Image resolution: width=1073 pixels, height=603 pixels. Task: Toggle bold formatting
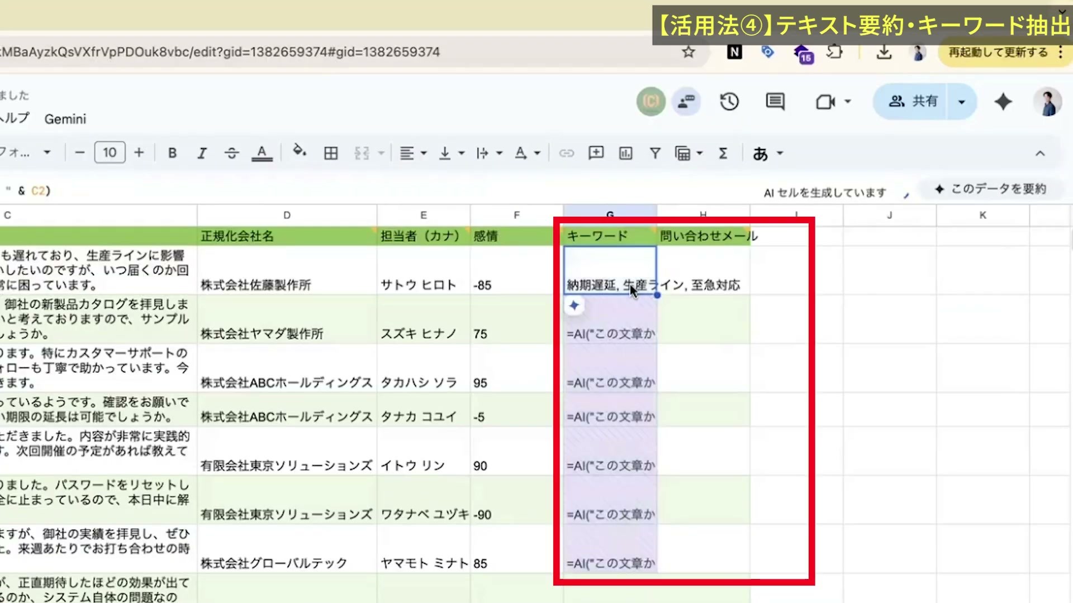pyautogui.click(x=173, y=153)
